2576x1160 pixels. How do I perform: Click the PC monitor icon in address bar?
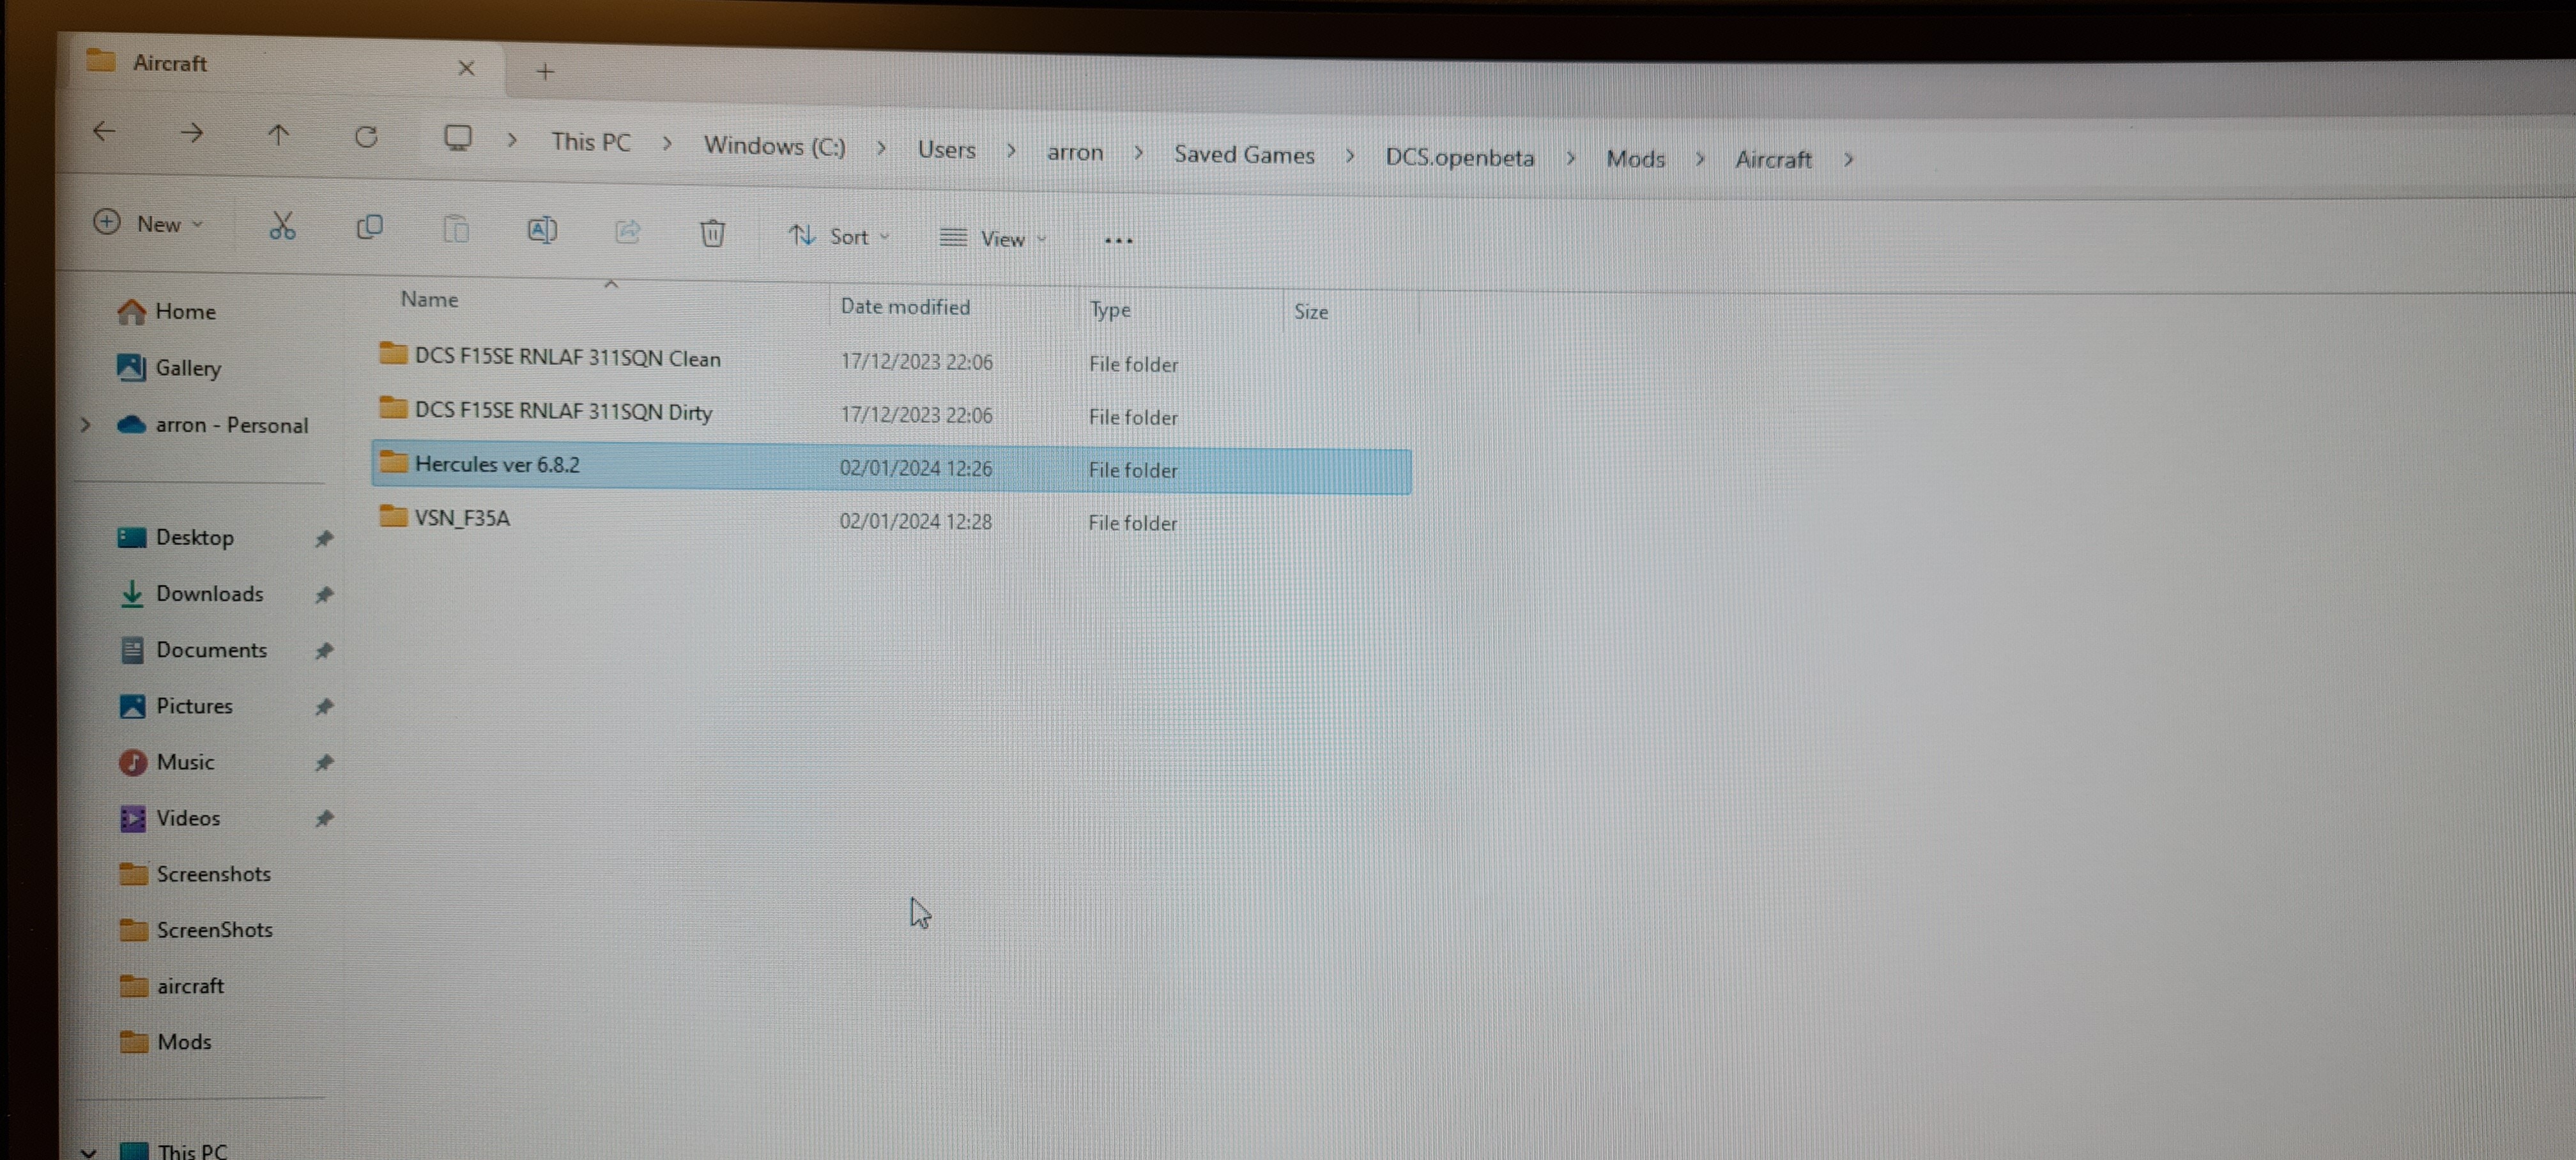(x=458, y=138)
